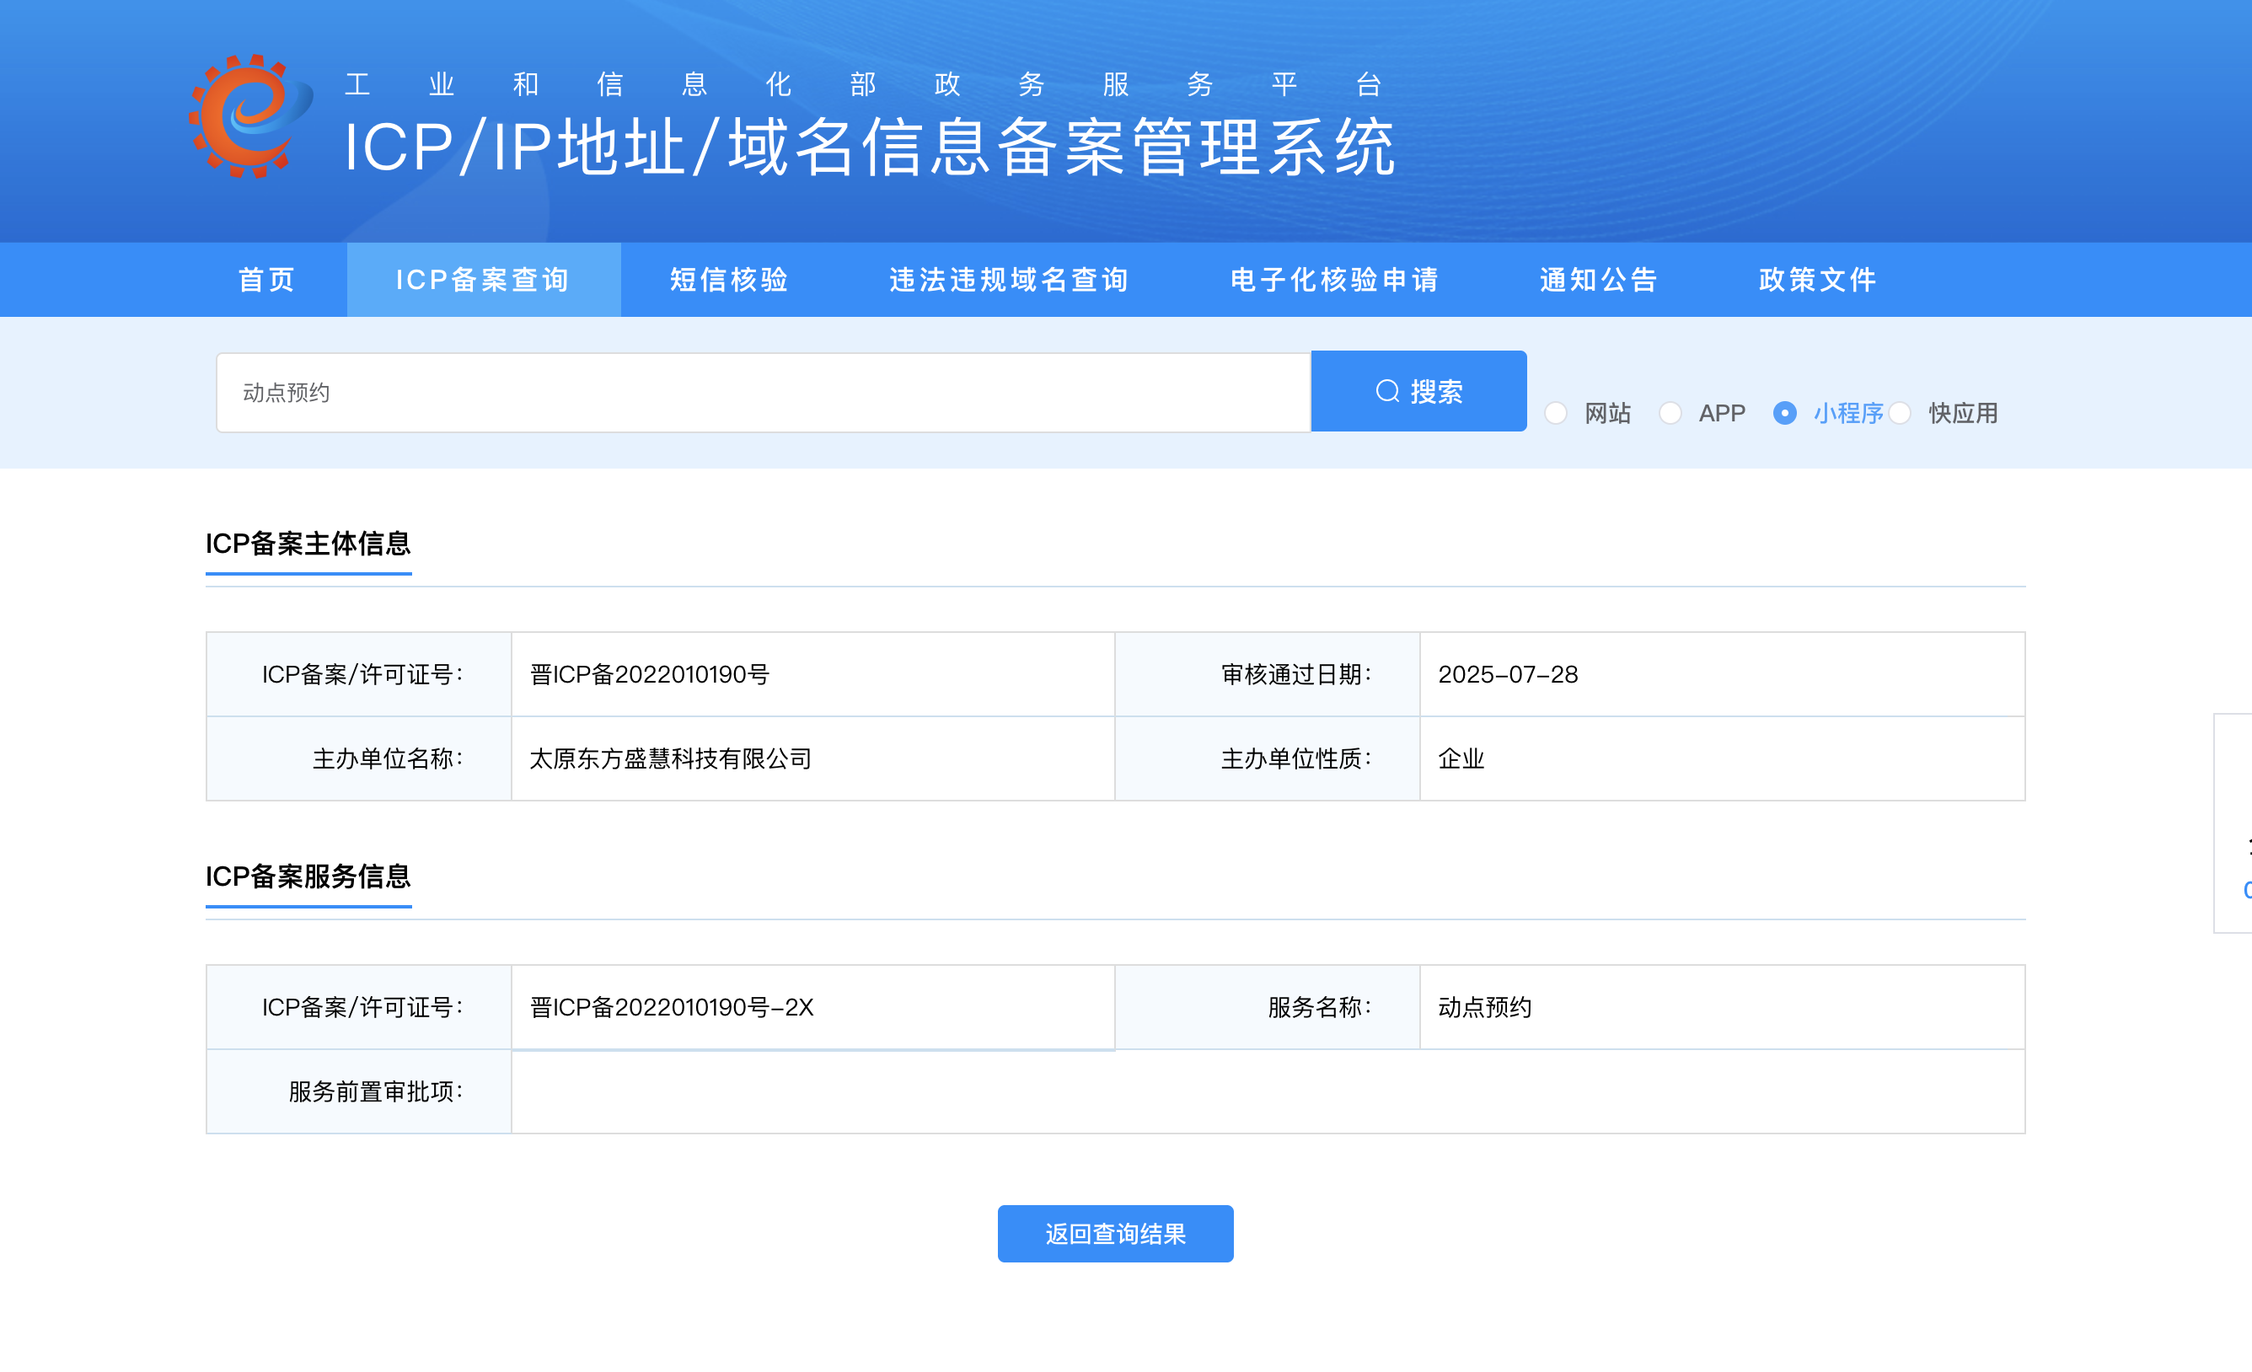
Task: Choose the 小程序 radio button
Action: click(1784, 413)
